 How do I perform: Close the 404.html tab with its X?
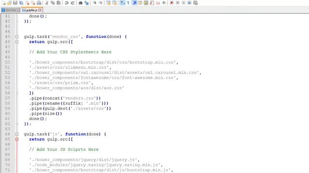(x=18, y=10)
